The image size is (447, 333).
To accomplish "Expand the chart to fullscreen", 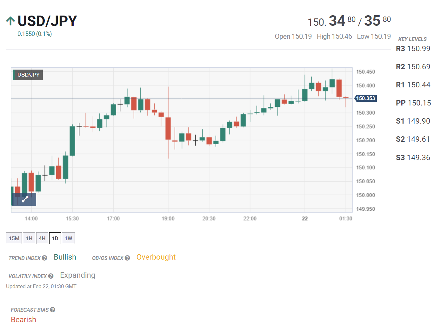I will tap(24, 199).
